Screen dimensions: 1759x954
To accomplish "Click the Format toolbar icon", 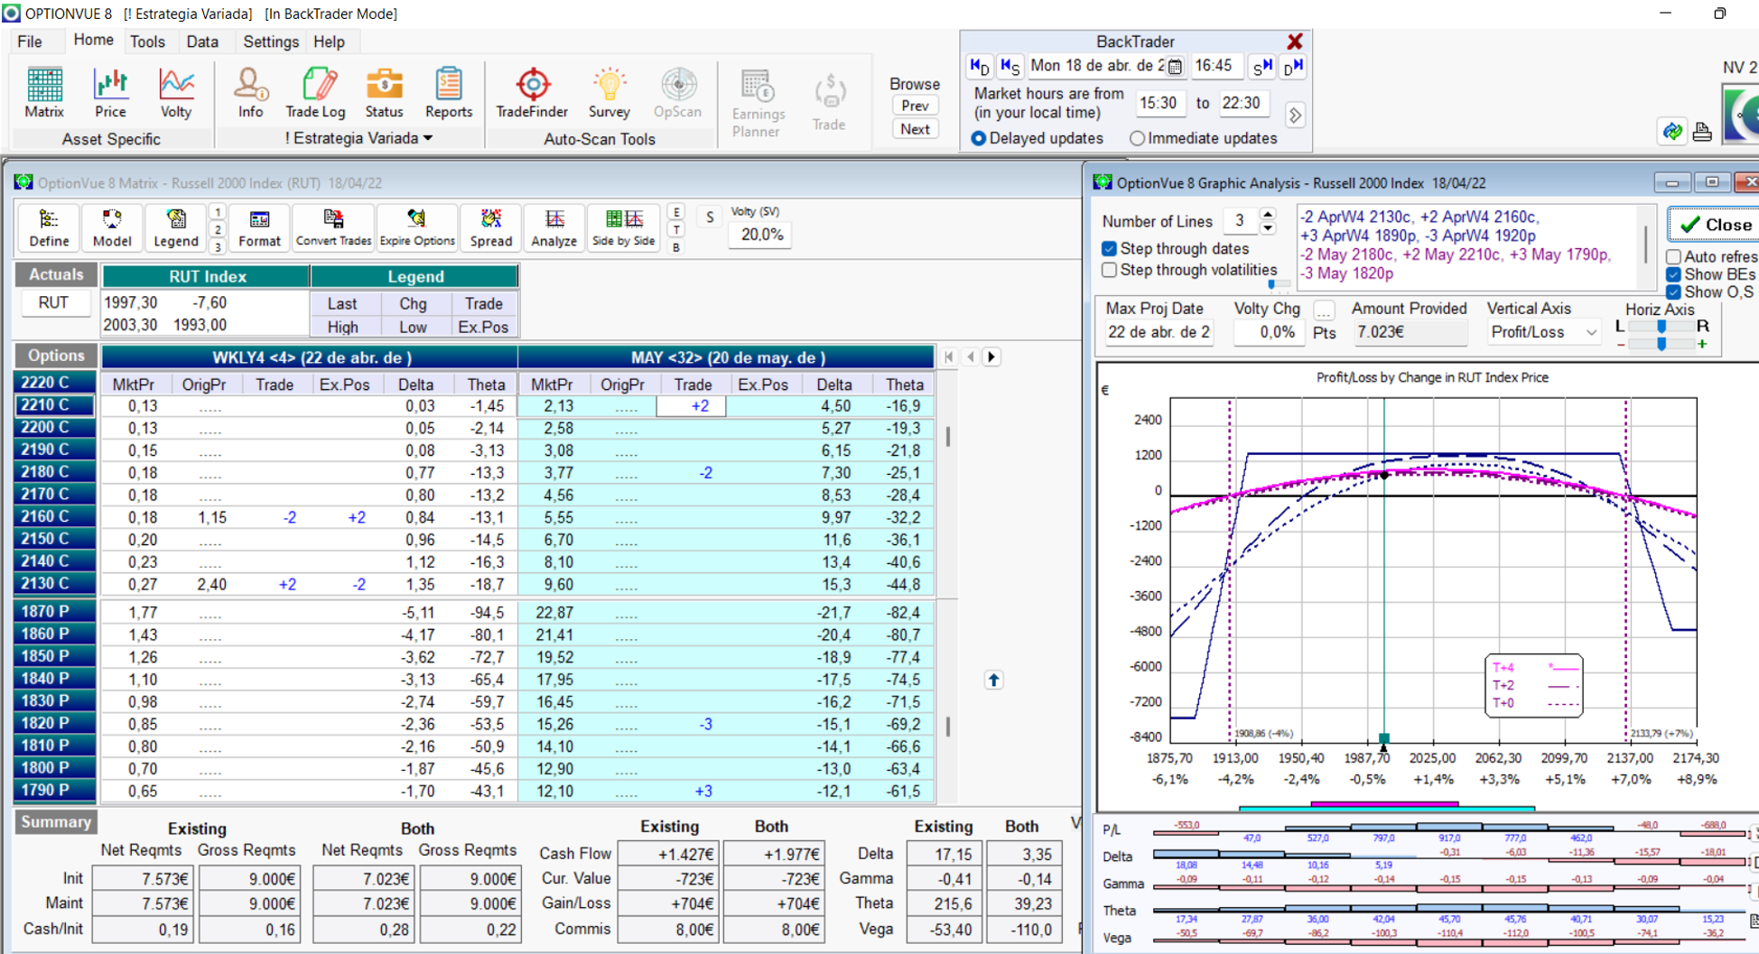I will coord(260,227).
